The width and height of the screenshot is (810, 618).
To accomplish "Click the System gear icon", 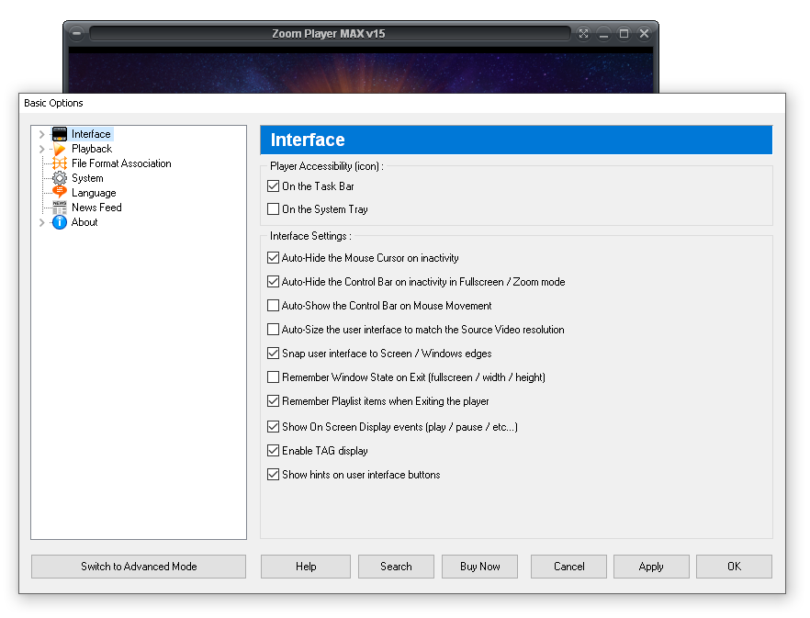I will click(x=60, y=178).
